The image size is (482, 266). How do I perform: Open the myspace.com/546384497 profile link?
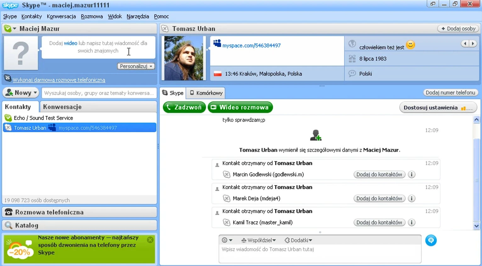pos(251,45)
